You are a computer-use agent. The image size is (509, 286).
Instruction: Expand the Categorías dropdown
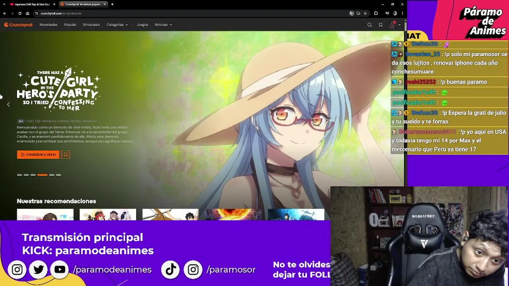click(x=117, y=25)
